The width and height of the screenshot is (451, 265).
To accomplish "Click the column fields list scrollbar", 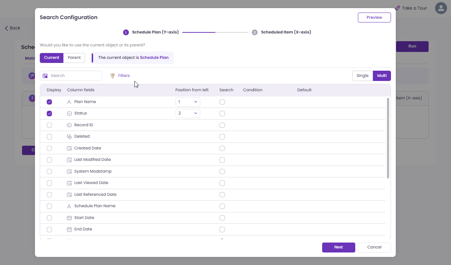I will click(x=388, y=138).
